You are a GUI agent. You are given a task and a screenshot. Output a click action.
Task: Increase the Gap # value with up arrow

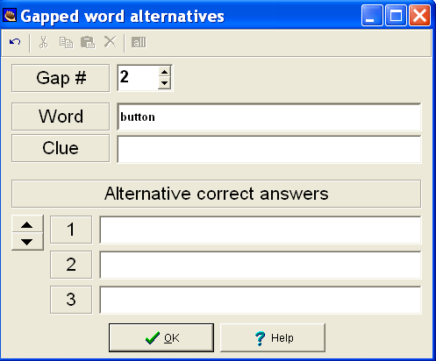tap(165, 72)
